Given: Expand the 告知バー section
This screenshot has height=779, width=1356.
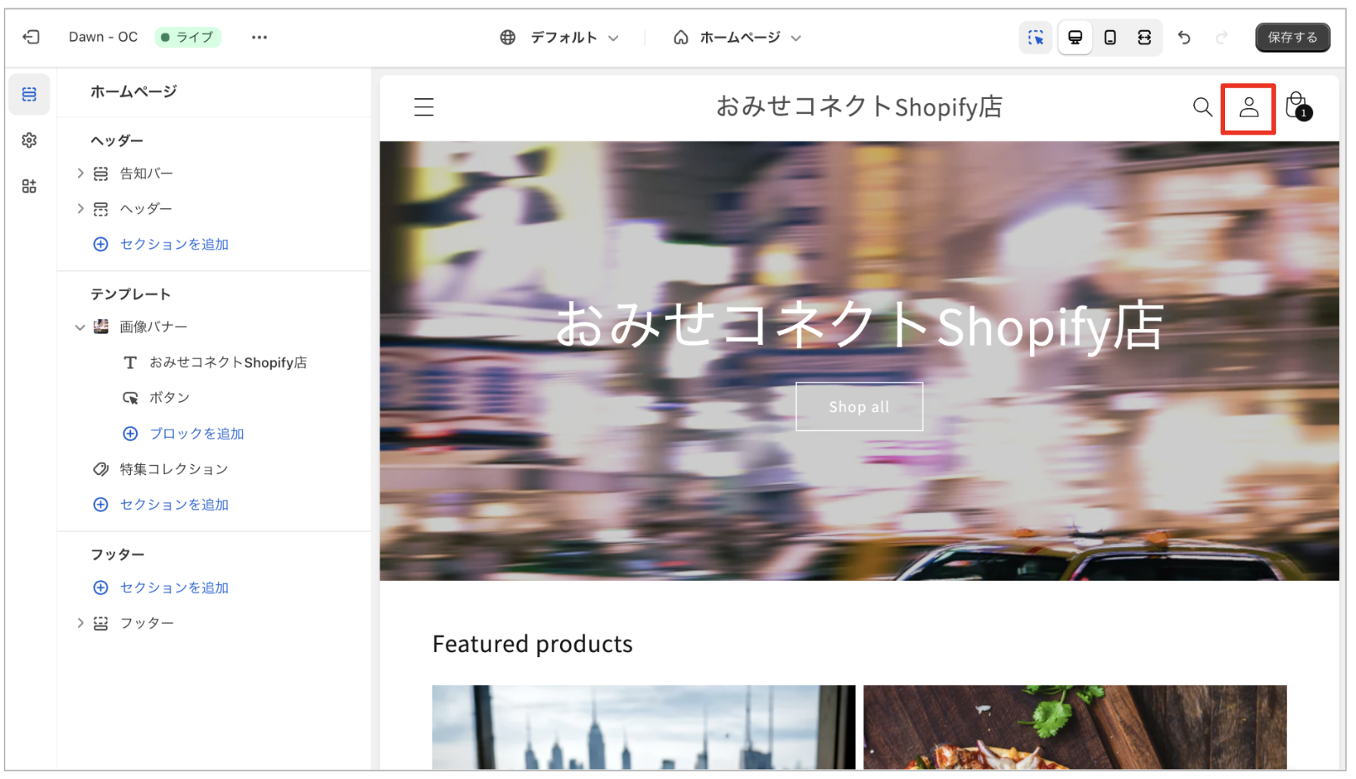Looking at the screenshot, I should (80, 173).
